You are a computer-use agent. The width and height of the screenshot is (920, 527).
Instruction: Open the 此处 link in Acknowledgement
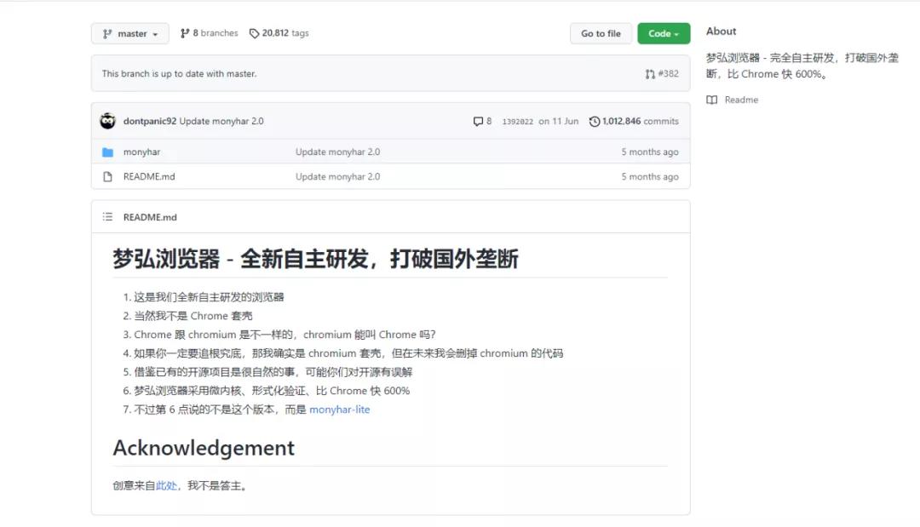(x=166, y=484)
